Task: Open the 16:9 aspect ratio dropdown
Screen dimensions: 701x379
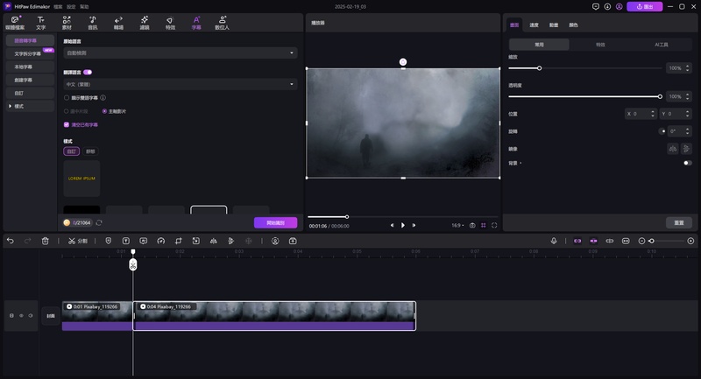Action: pos(457,225)
